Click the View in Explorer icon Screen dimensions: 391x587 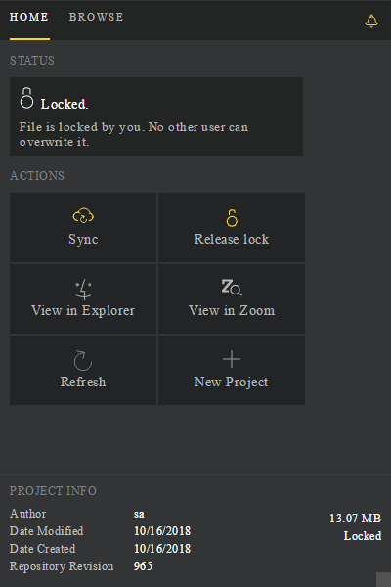83,290
